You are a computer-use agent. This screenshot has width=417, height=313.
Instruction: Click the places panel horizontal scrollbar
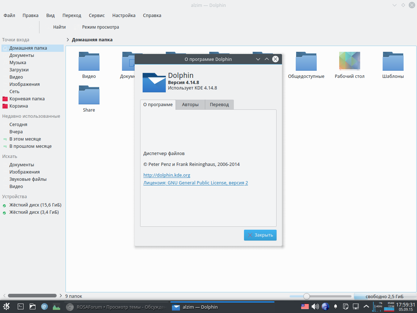(32, 296)
